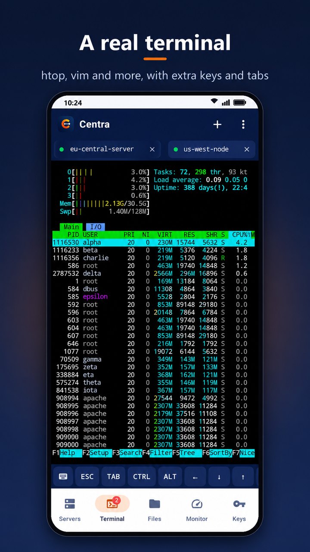Select the charlie process row

(153, 258)
